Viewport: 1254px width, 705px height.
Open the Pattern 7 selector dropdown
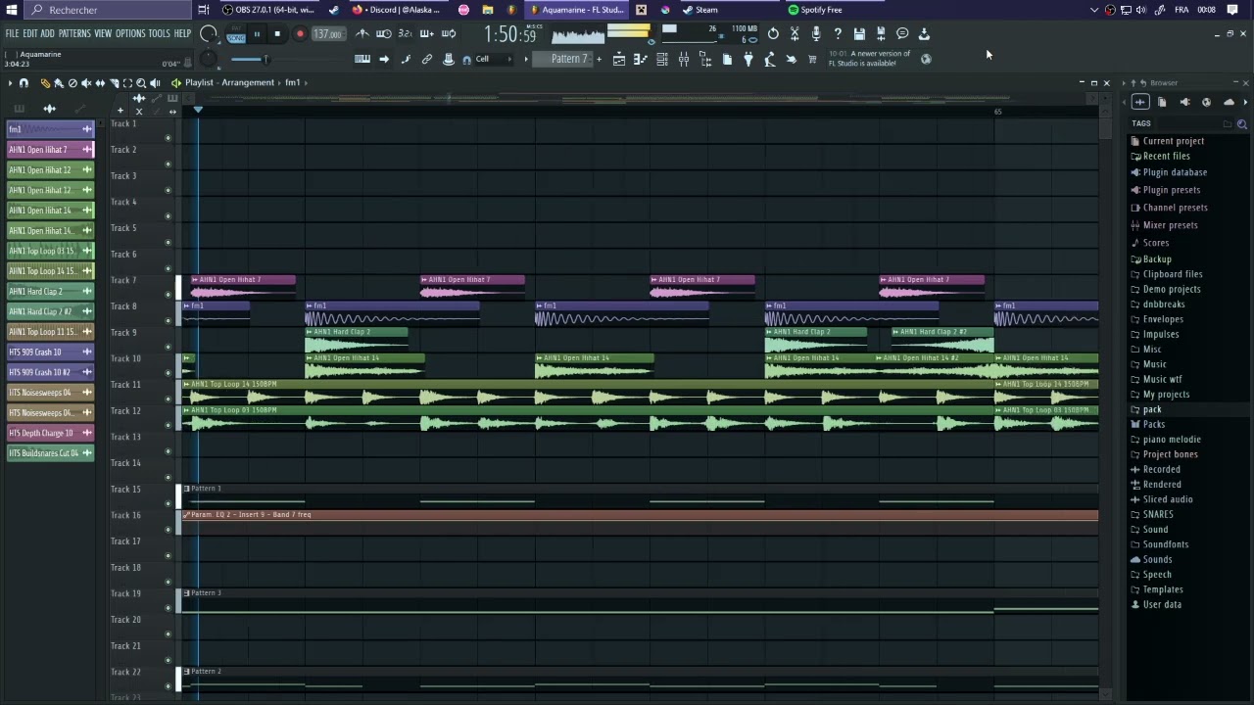coord(568,59)
